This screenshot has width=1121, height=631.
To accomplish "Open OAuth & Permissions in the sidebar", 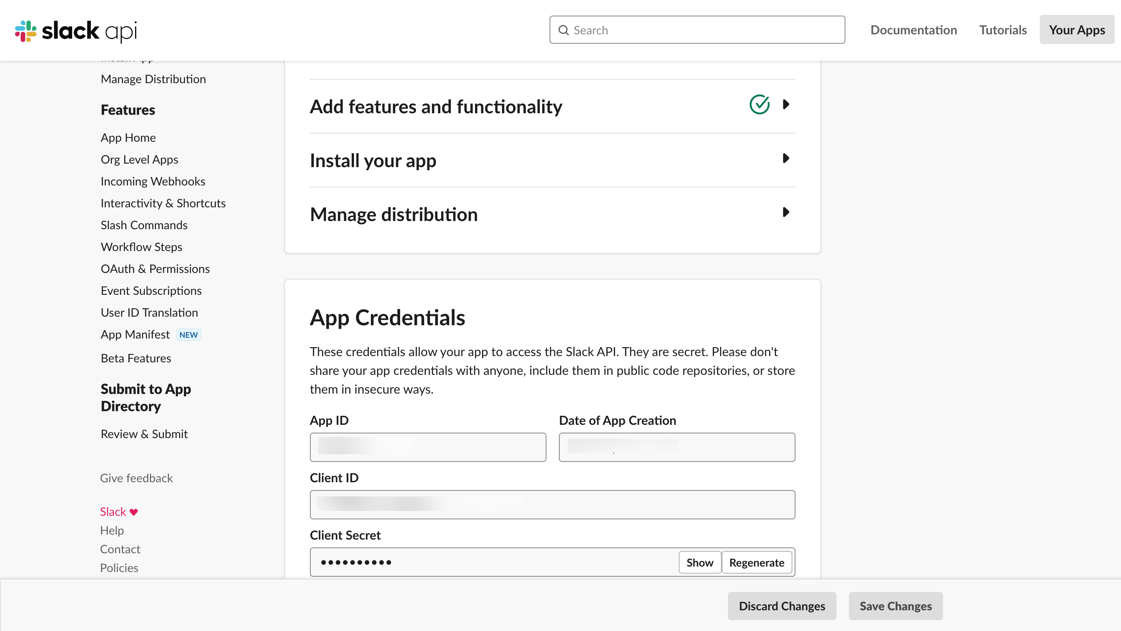I will [x=155, y=269].
